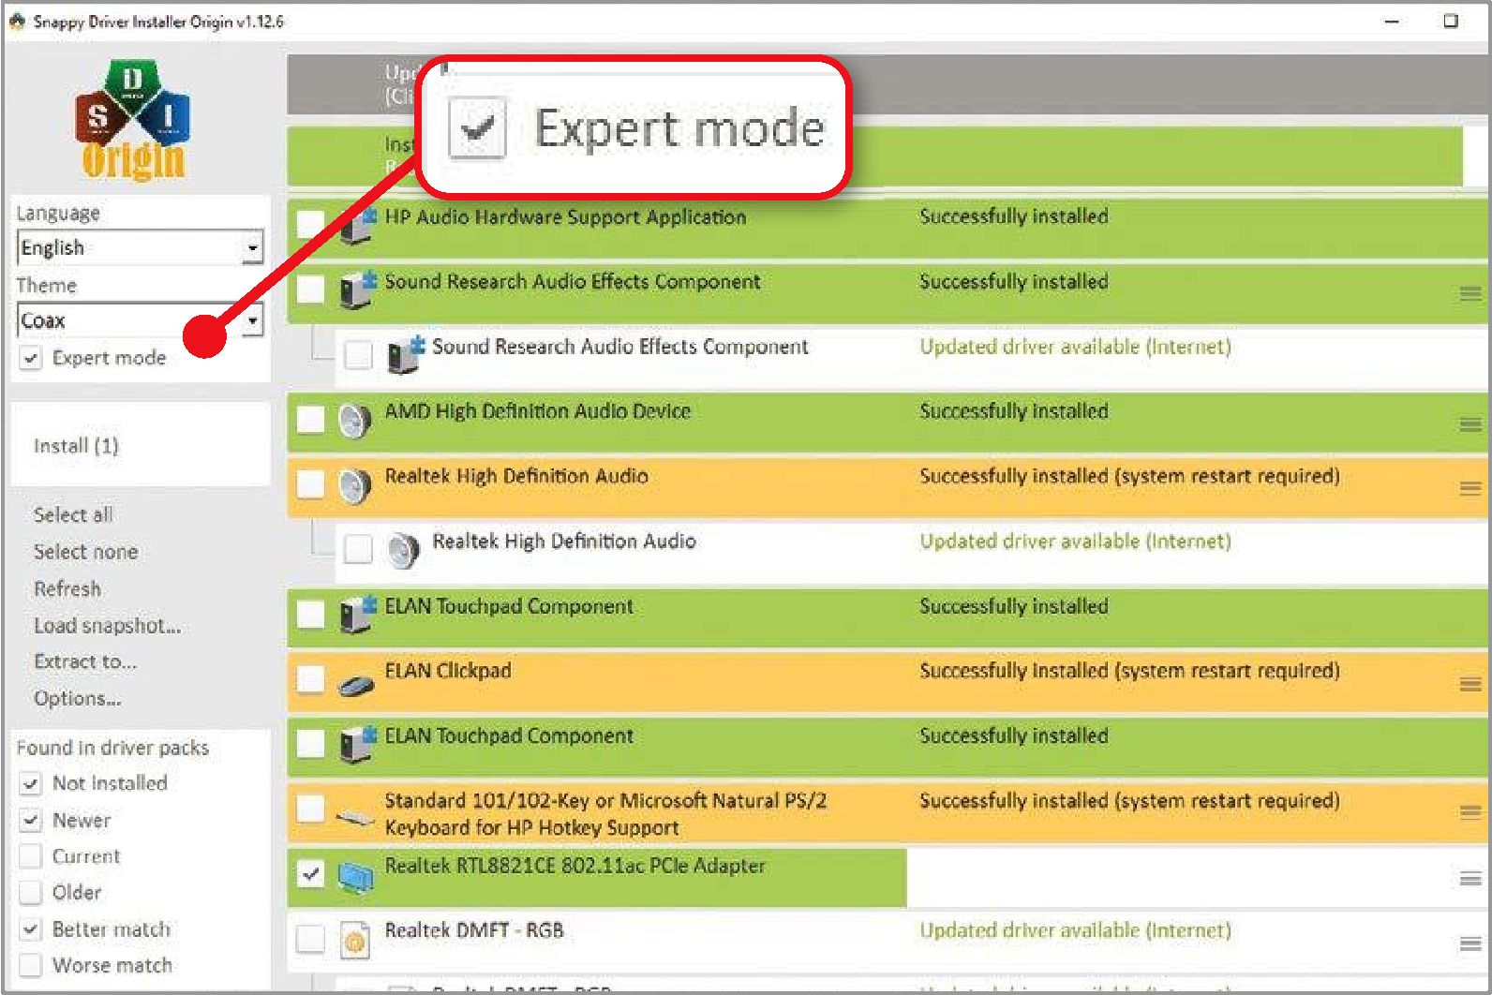Click the device icon on the white Sound Research sub-row

(406, 355)
